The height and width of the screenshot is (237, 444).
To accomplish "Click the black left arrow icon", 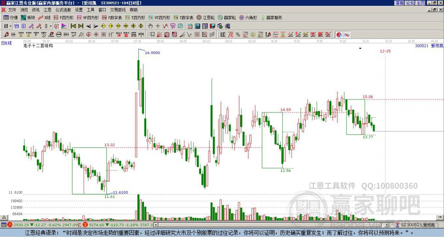I will (88, 26).
